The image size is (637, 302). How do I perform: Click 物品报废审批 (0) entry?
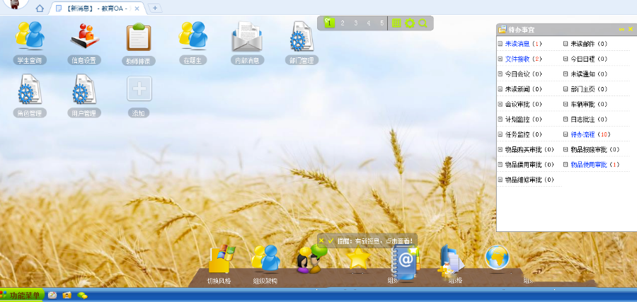(595, 149)
